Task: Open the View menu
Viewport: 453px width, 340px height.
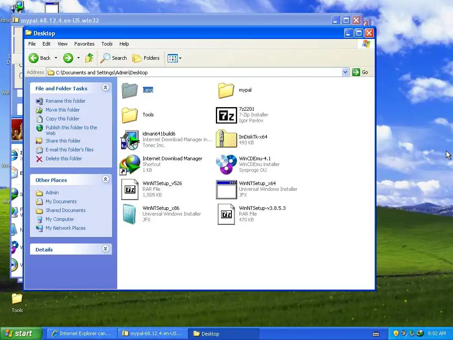Action: coord(62,44)
